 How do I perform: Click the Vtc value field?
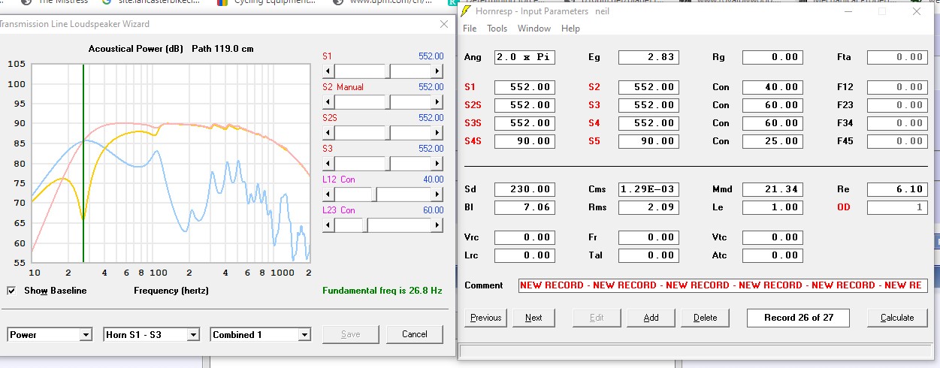tap(772, 237)
